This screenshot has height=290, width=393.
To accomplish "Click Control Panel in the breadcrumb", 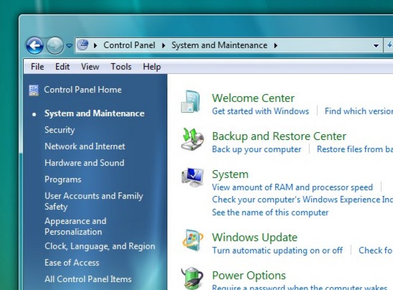I will [129, 45].
